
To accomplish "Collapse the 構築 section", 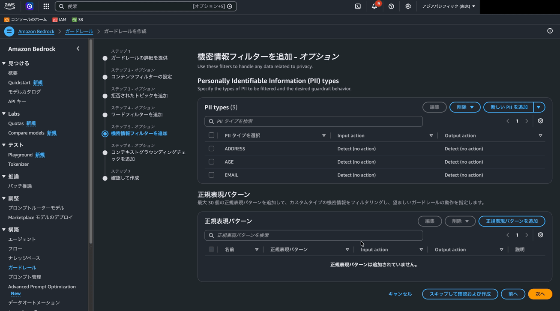I will [x=4, y=230].
